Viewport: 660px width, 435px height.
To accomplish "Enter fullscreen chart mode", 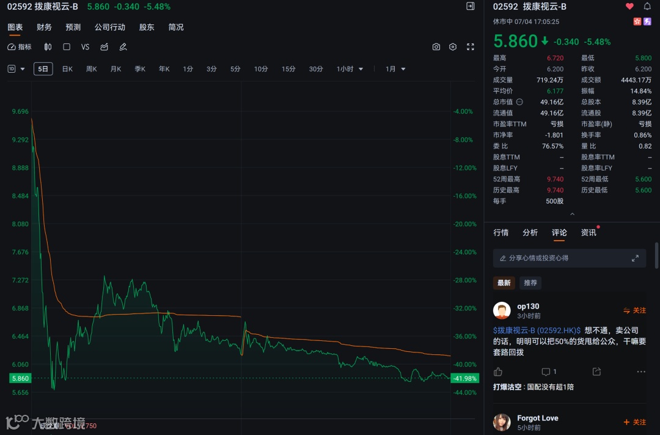I will [x=471, y=46].
